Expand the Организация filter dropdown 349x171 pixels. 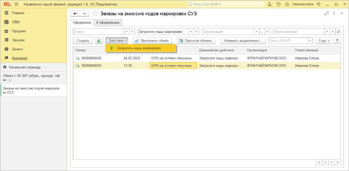[257, 31]
